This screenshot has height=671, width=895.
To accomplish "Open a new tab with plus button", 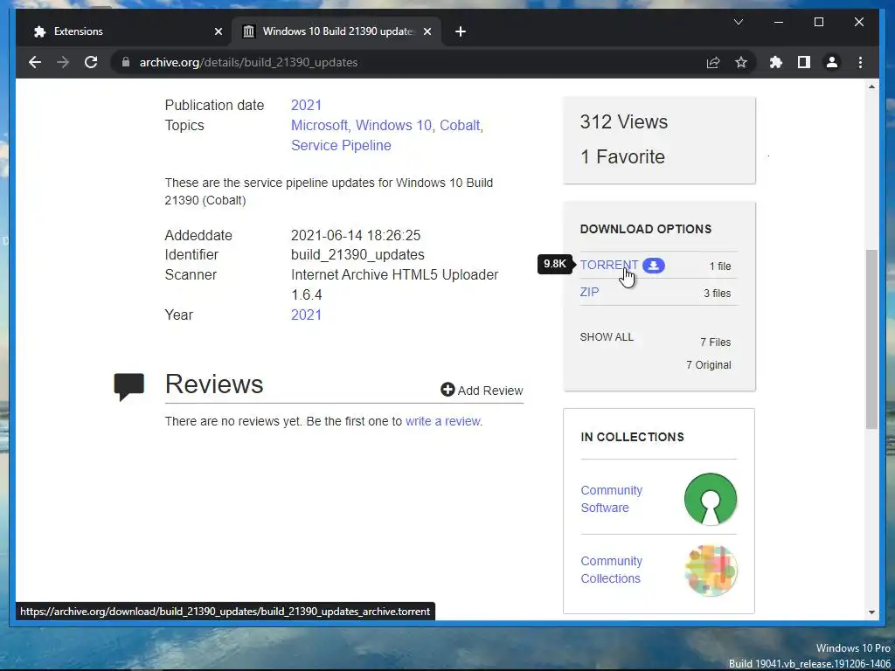I will 461,31.
